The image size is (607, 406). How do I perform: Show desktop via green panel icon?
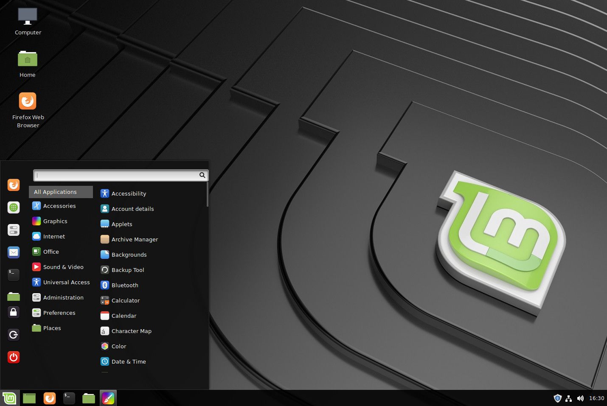pos(29,398)
